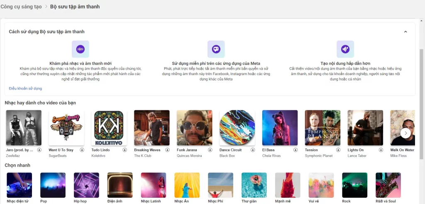
Task: Select the Nhạc Latinh genre tile
Action: [154, 185]
